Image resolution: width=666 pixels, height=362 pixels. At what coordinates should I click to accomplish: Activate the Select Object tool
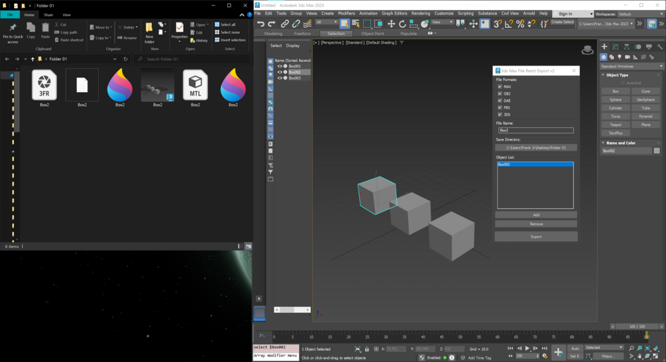[345, 24]
